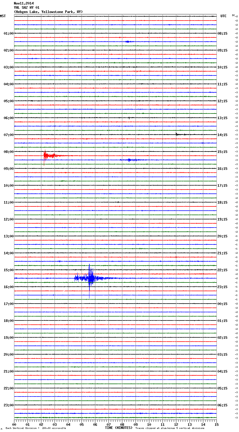This screenshot has height=432, width=239.
Task: Select the 21:00 MST time label
Action: [x=9, y=371]
